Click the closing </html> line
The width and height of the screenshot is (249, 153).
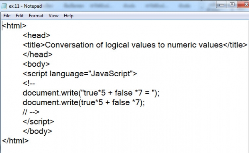(15, 141)
